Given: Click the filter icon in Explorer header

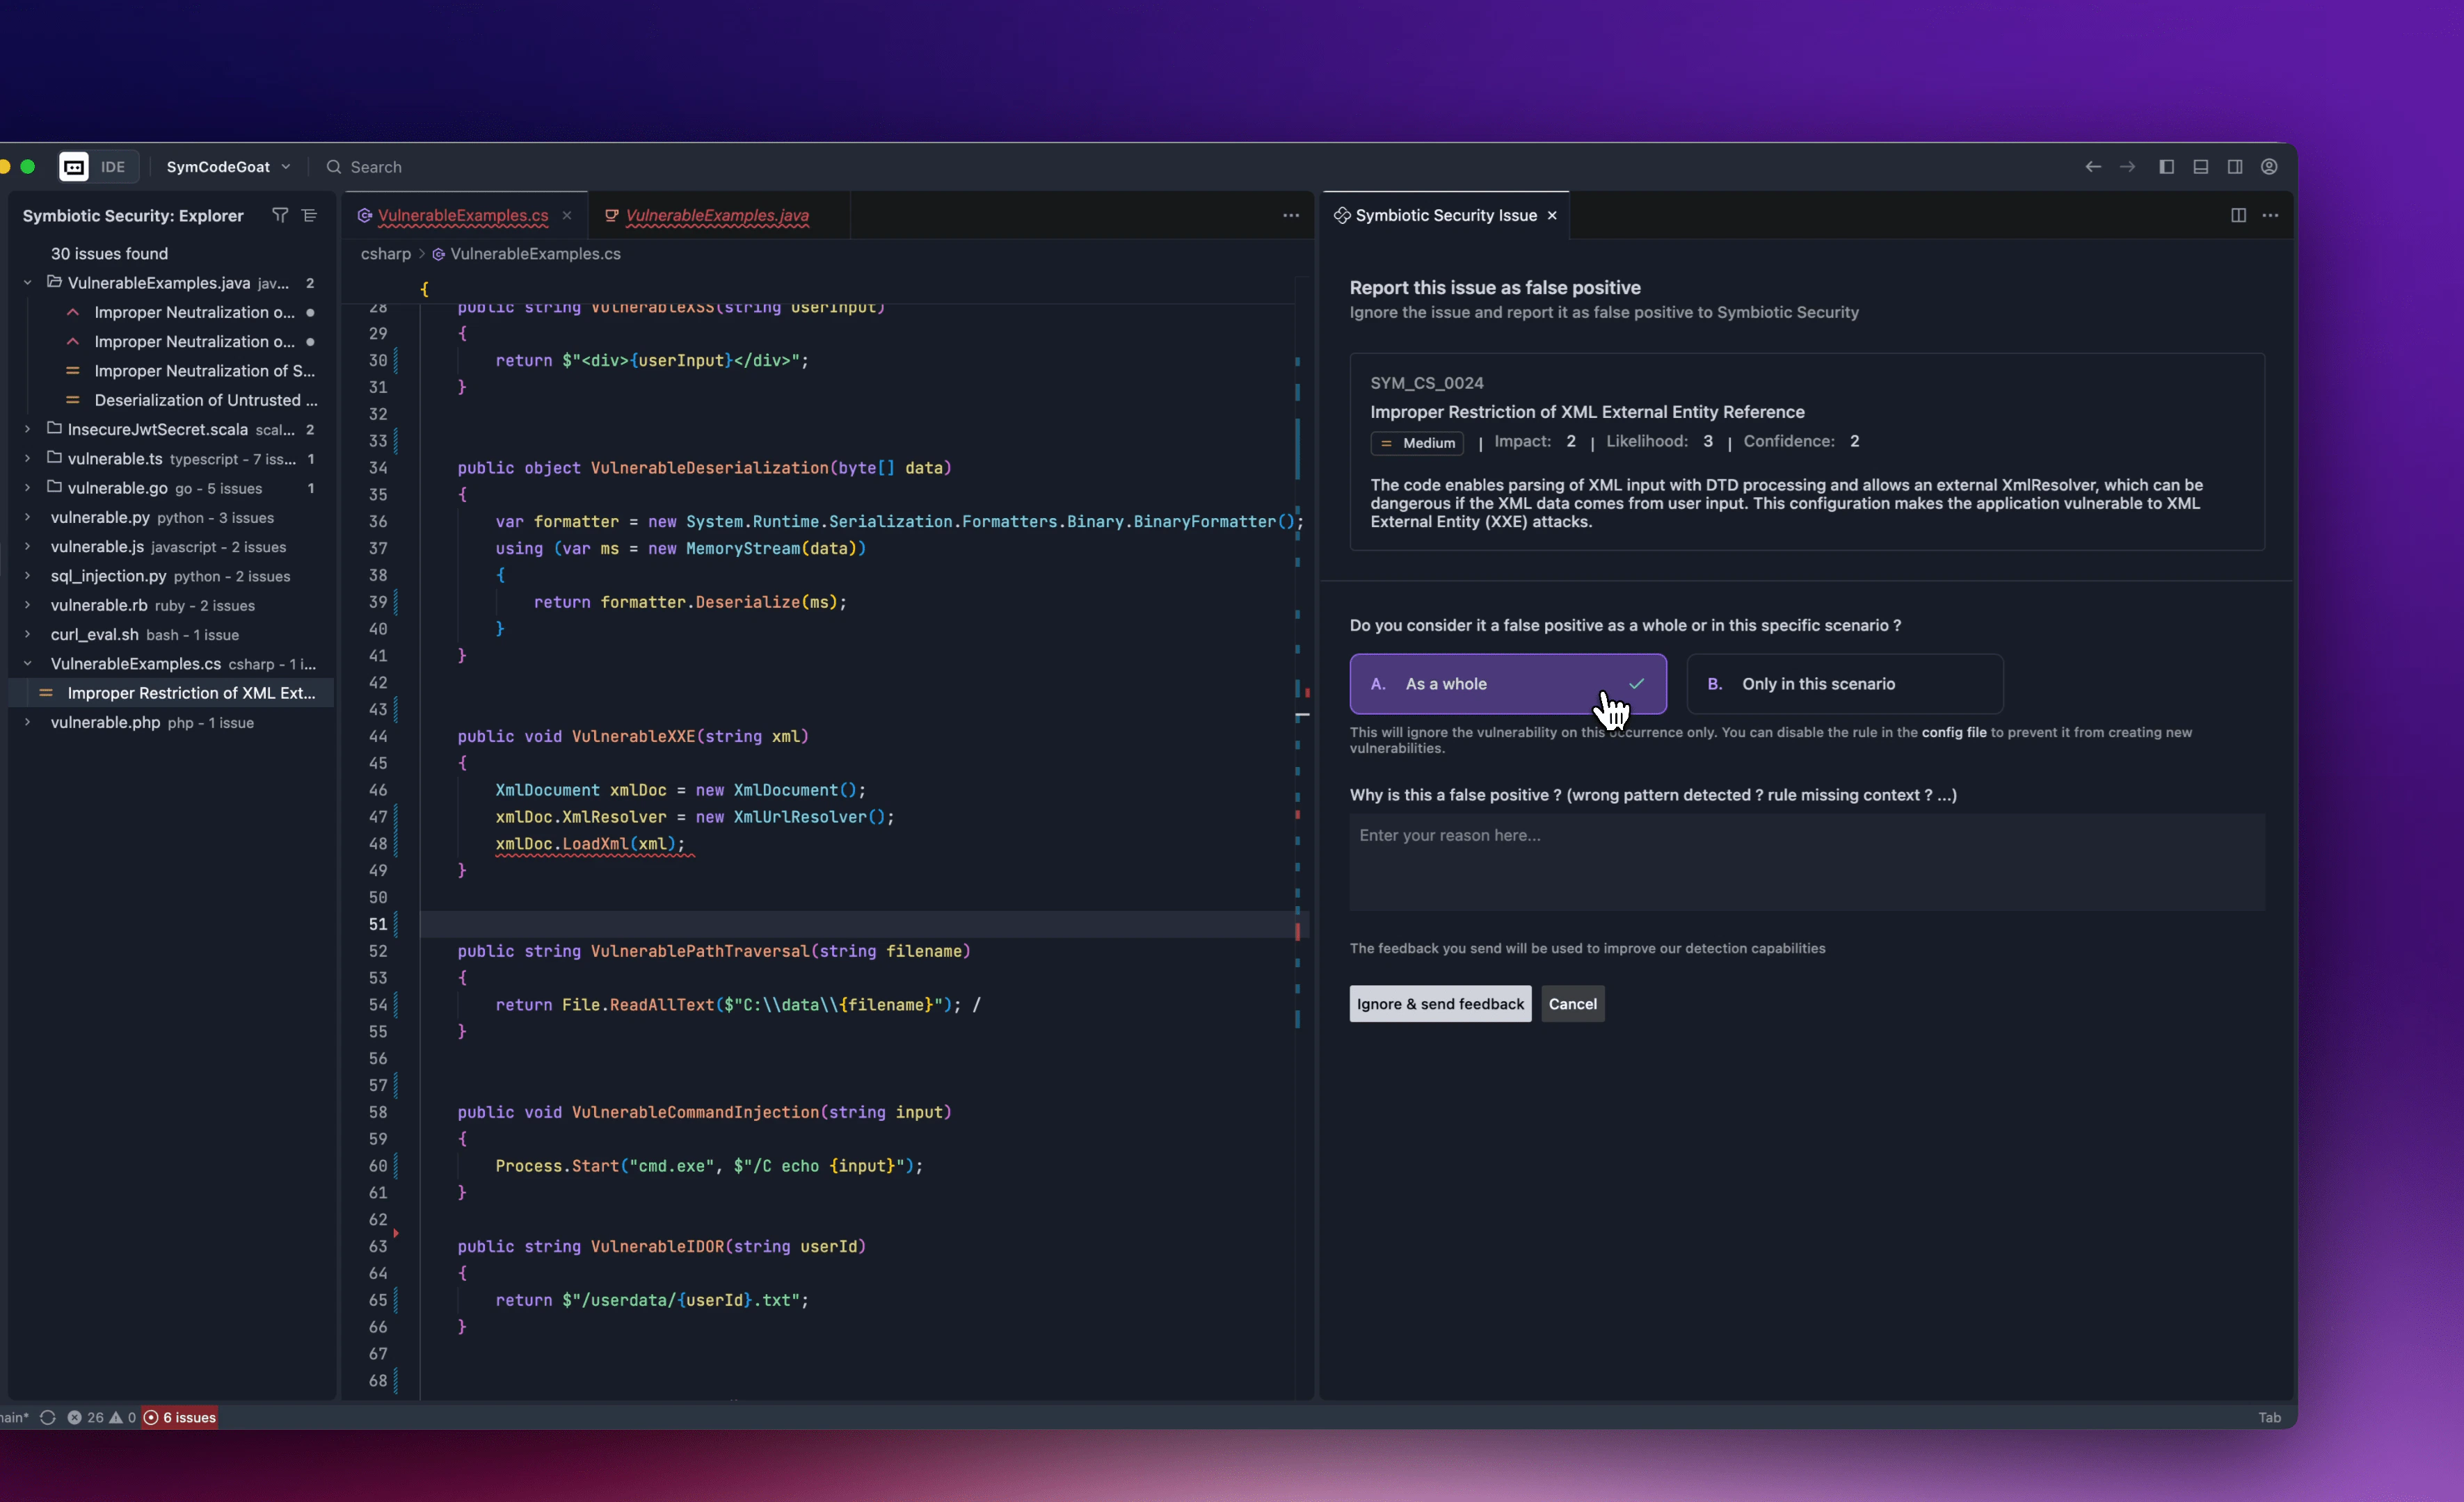Looking at the screenshot, I should pyautogui.click(x=280, y=215).
